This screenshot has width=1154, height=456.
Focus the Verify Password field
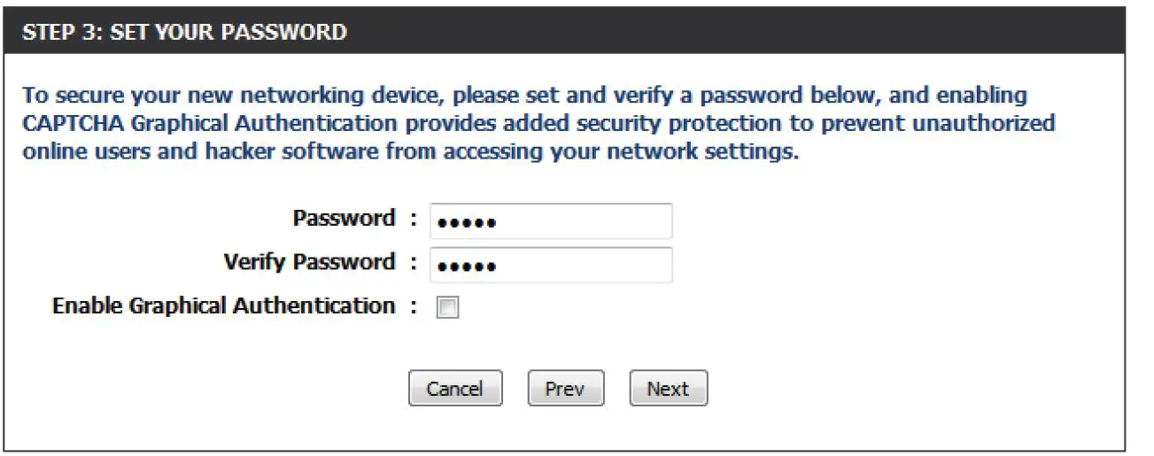(x=550, y=265)
